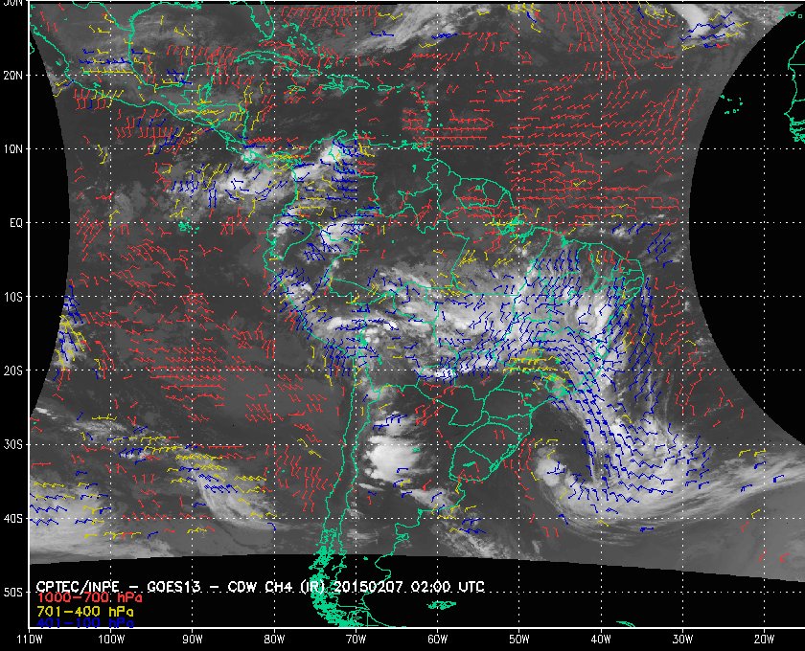Click the CPTEC/INPE GOES13 title text
This screenshot has height=651, width=805.
click(261, 586)
